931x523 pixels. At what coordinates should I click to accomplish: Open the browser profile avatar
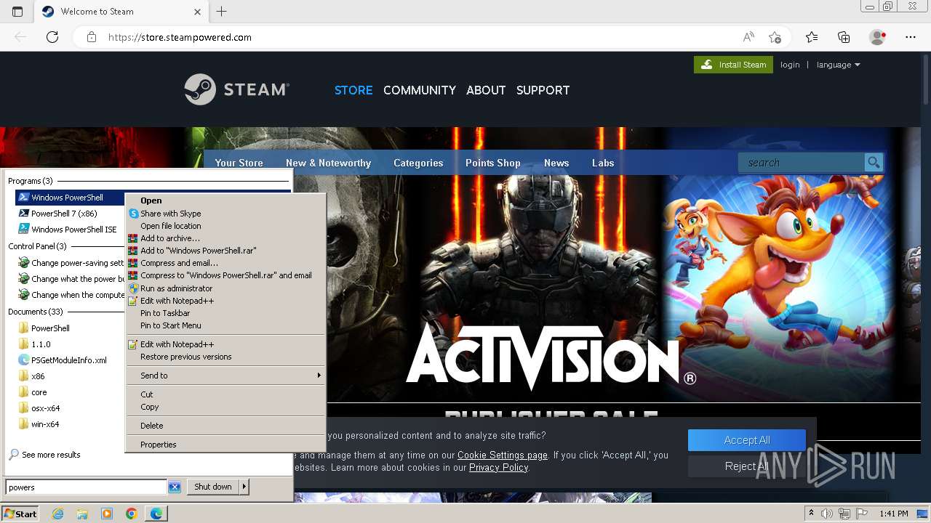click(x=877, y=37)
